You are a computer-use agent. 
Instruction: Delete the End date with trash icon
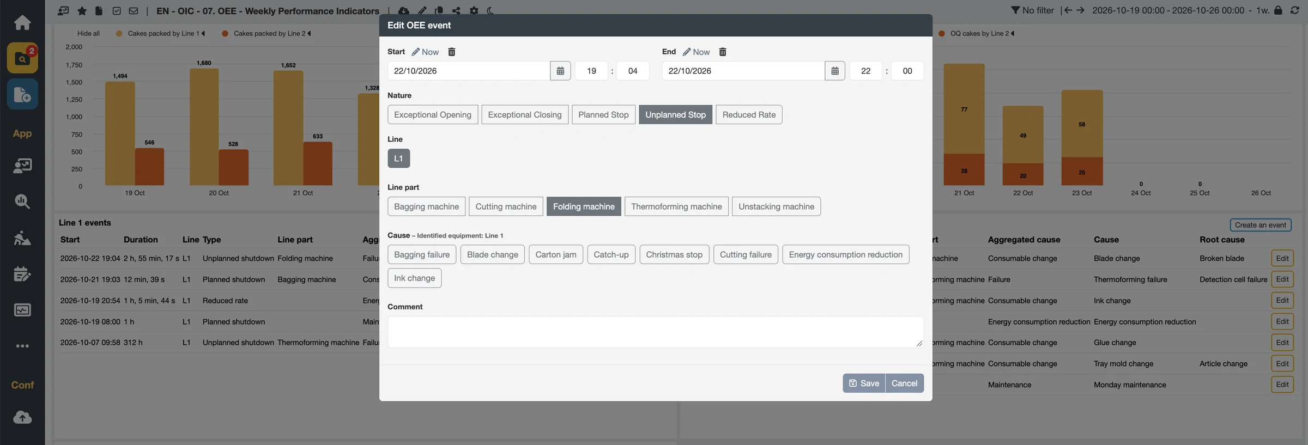[723, 52]
